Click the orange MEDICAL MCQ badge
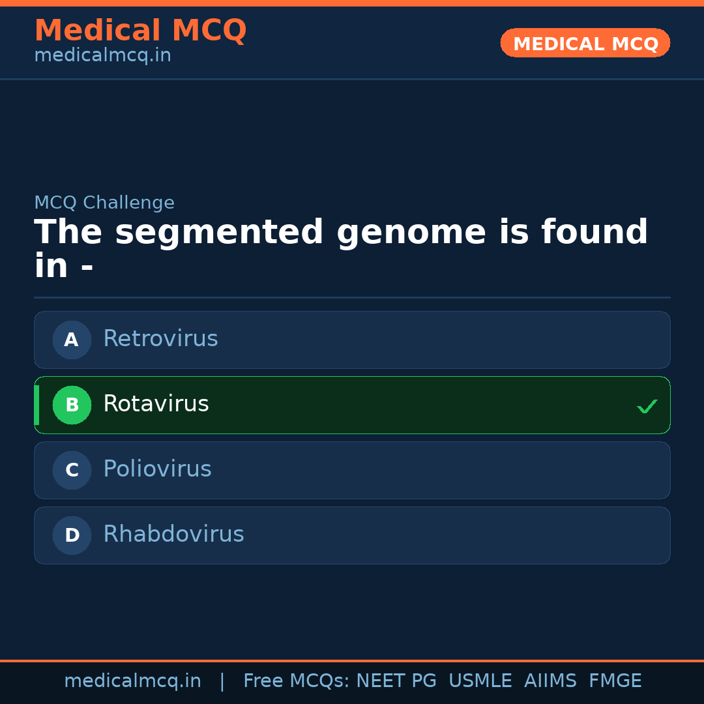 click(x=585, y=43)
